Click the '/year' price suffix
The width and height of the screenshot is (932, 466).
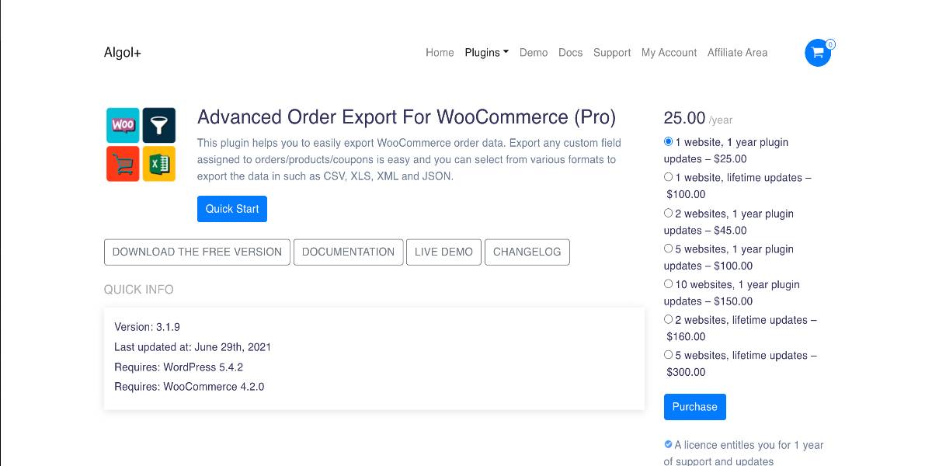(x=721, y=120)
